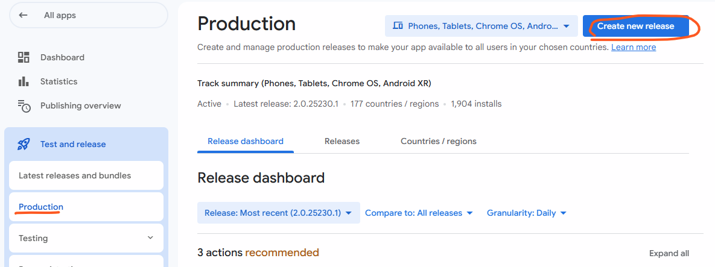The image size is (715, 267).
Task: Expand the Testing section chevron
Action: [150, 238]
